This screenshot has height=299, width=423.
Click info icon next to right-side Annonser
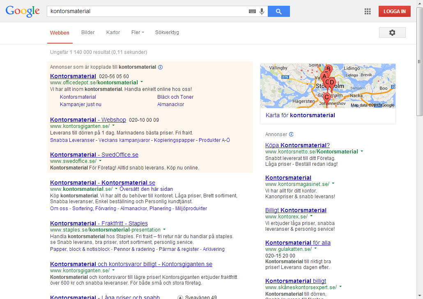pyautogui.click(x=291, y=134)
